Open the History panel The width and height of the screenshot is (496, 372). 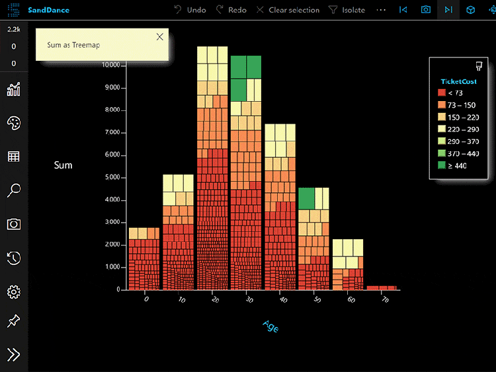pos(13,258)
